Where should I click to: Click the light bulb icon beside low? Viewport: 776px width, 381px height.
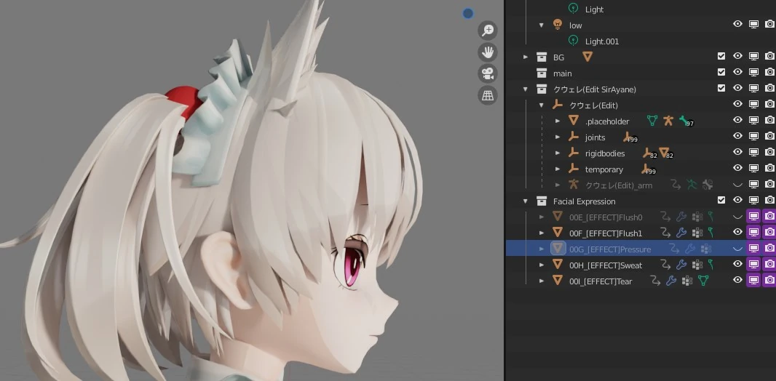click(x=558, y=25)
